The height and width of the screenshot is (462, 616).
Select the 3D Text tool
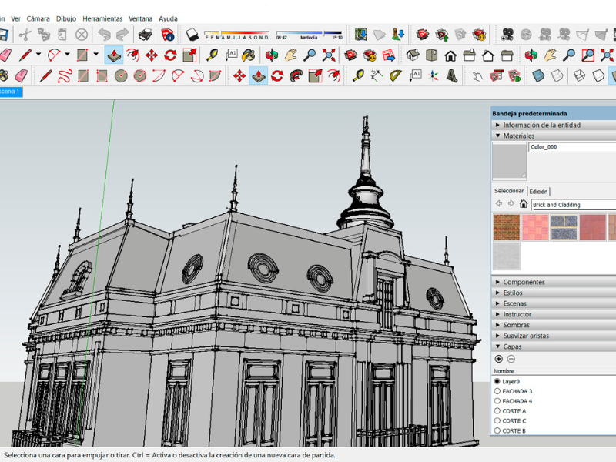coord(451,75)
